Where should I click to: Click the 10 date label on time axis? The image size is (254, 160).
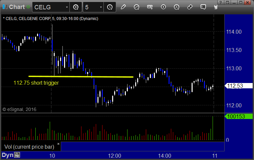(52, 156)
